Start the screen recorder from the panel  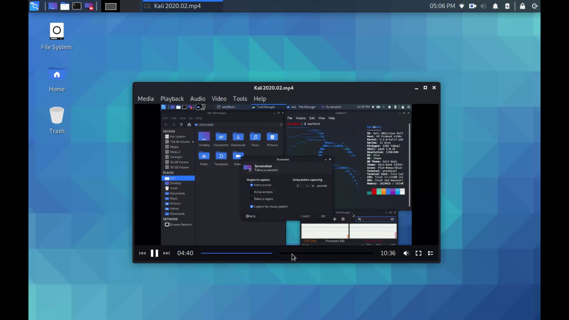(89, 6)
